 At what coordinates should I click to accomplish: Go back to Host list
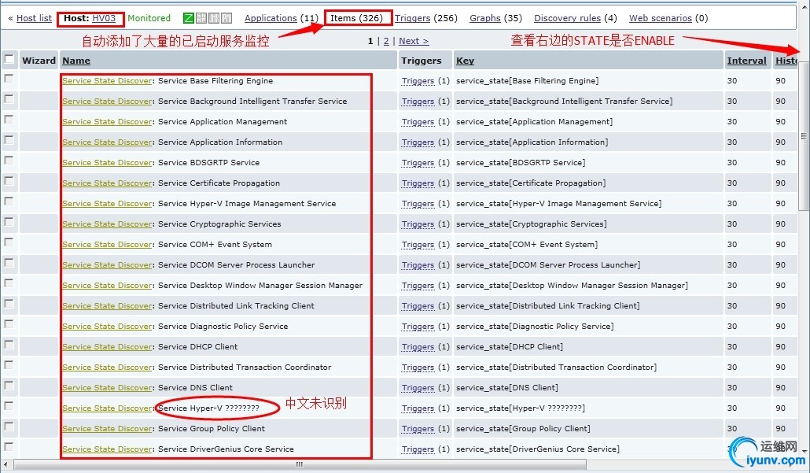pos(34,18)
